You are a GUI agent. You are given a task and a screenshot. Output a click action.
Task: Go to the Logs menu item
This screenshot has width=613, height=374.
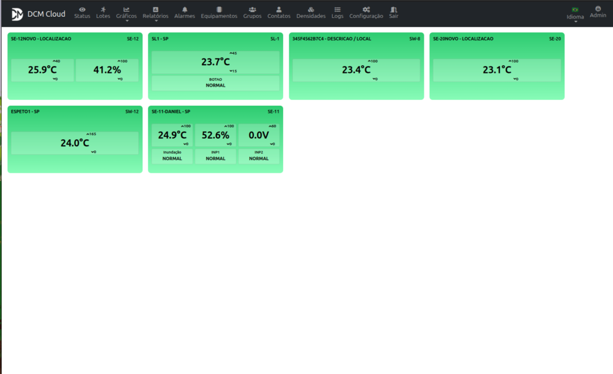tap(338, 13)
